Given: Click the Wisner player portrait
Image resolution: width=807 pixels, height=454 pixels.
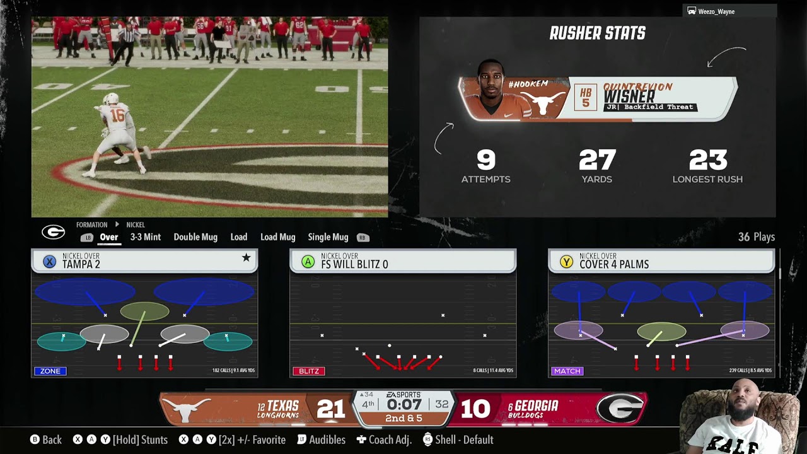Looking at the screenshot, I should click(x=496, y=89).
